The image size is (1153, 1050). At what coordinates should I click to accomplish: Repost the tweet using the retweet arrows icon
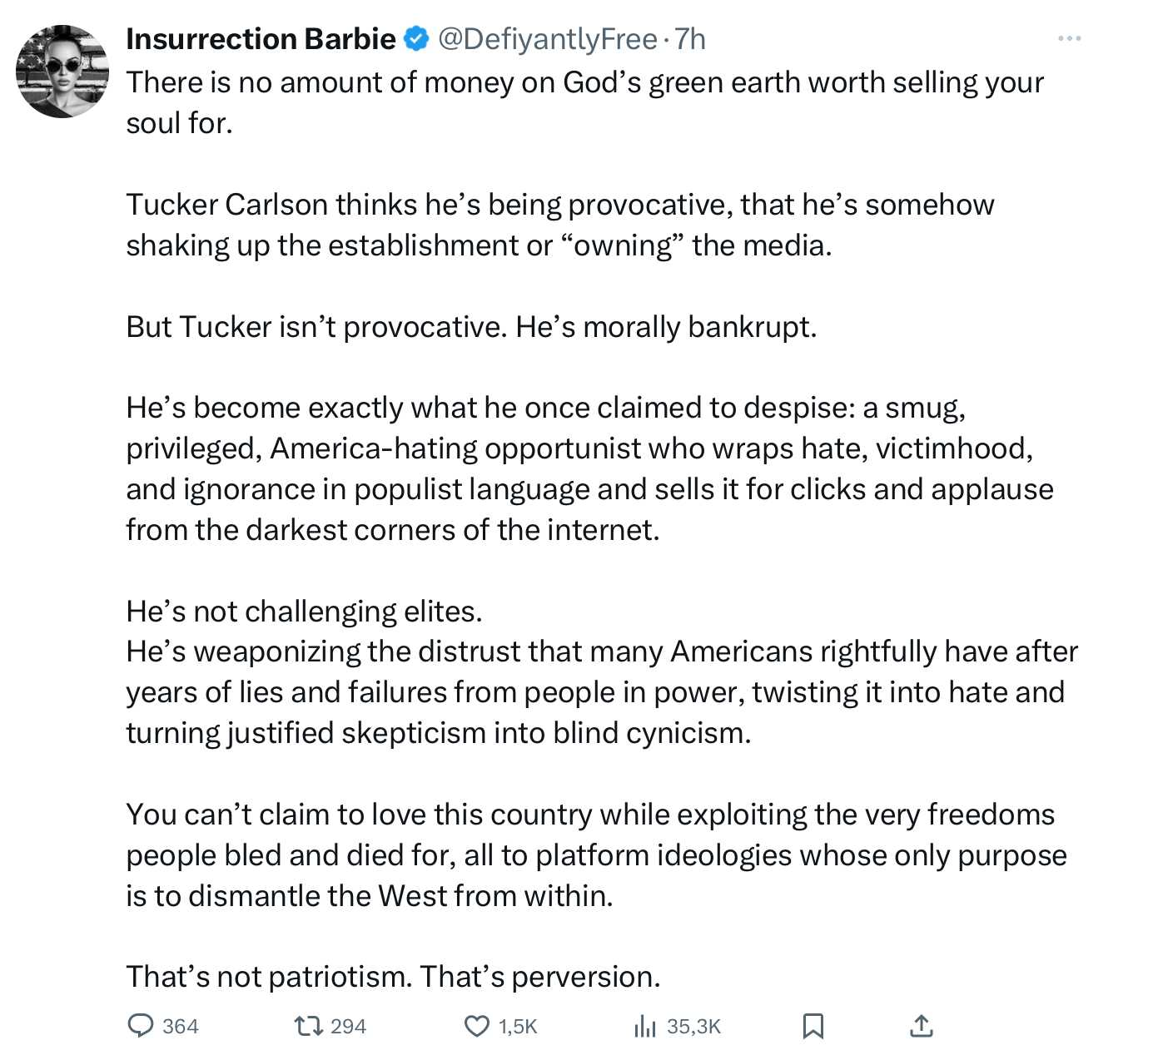pos(309,1026)
